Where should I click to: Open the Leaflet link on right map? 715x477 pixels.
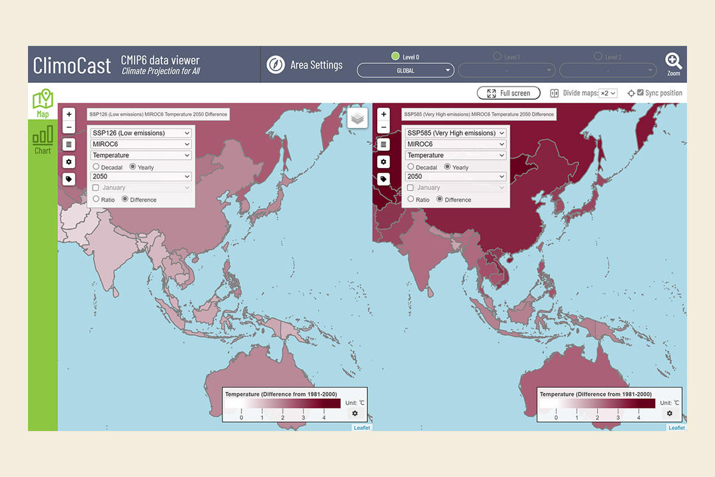pos(676,428)
